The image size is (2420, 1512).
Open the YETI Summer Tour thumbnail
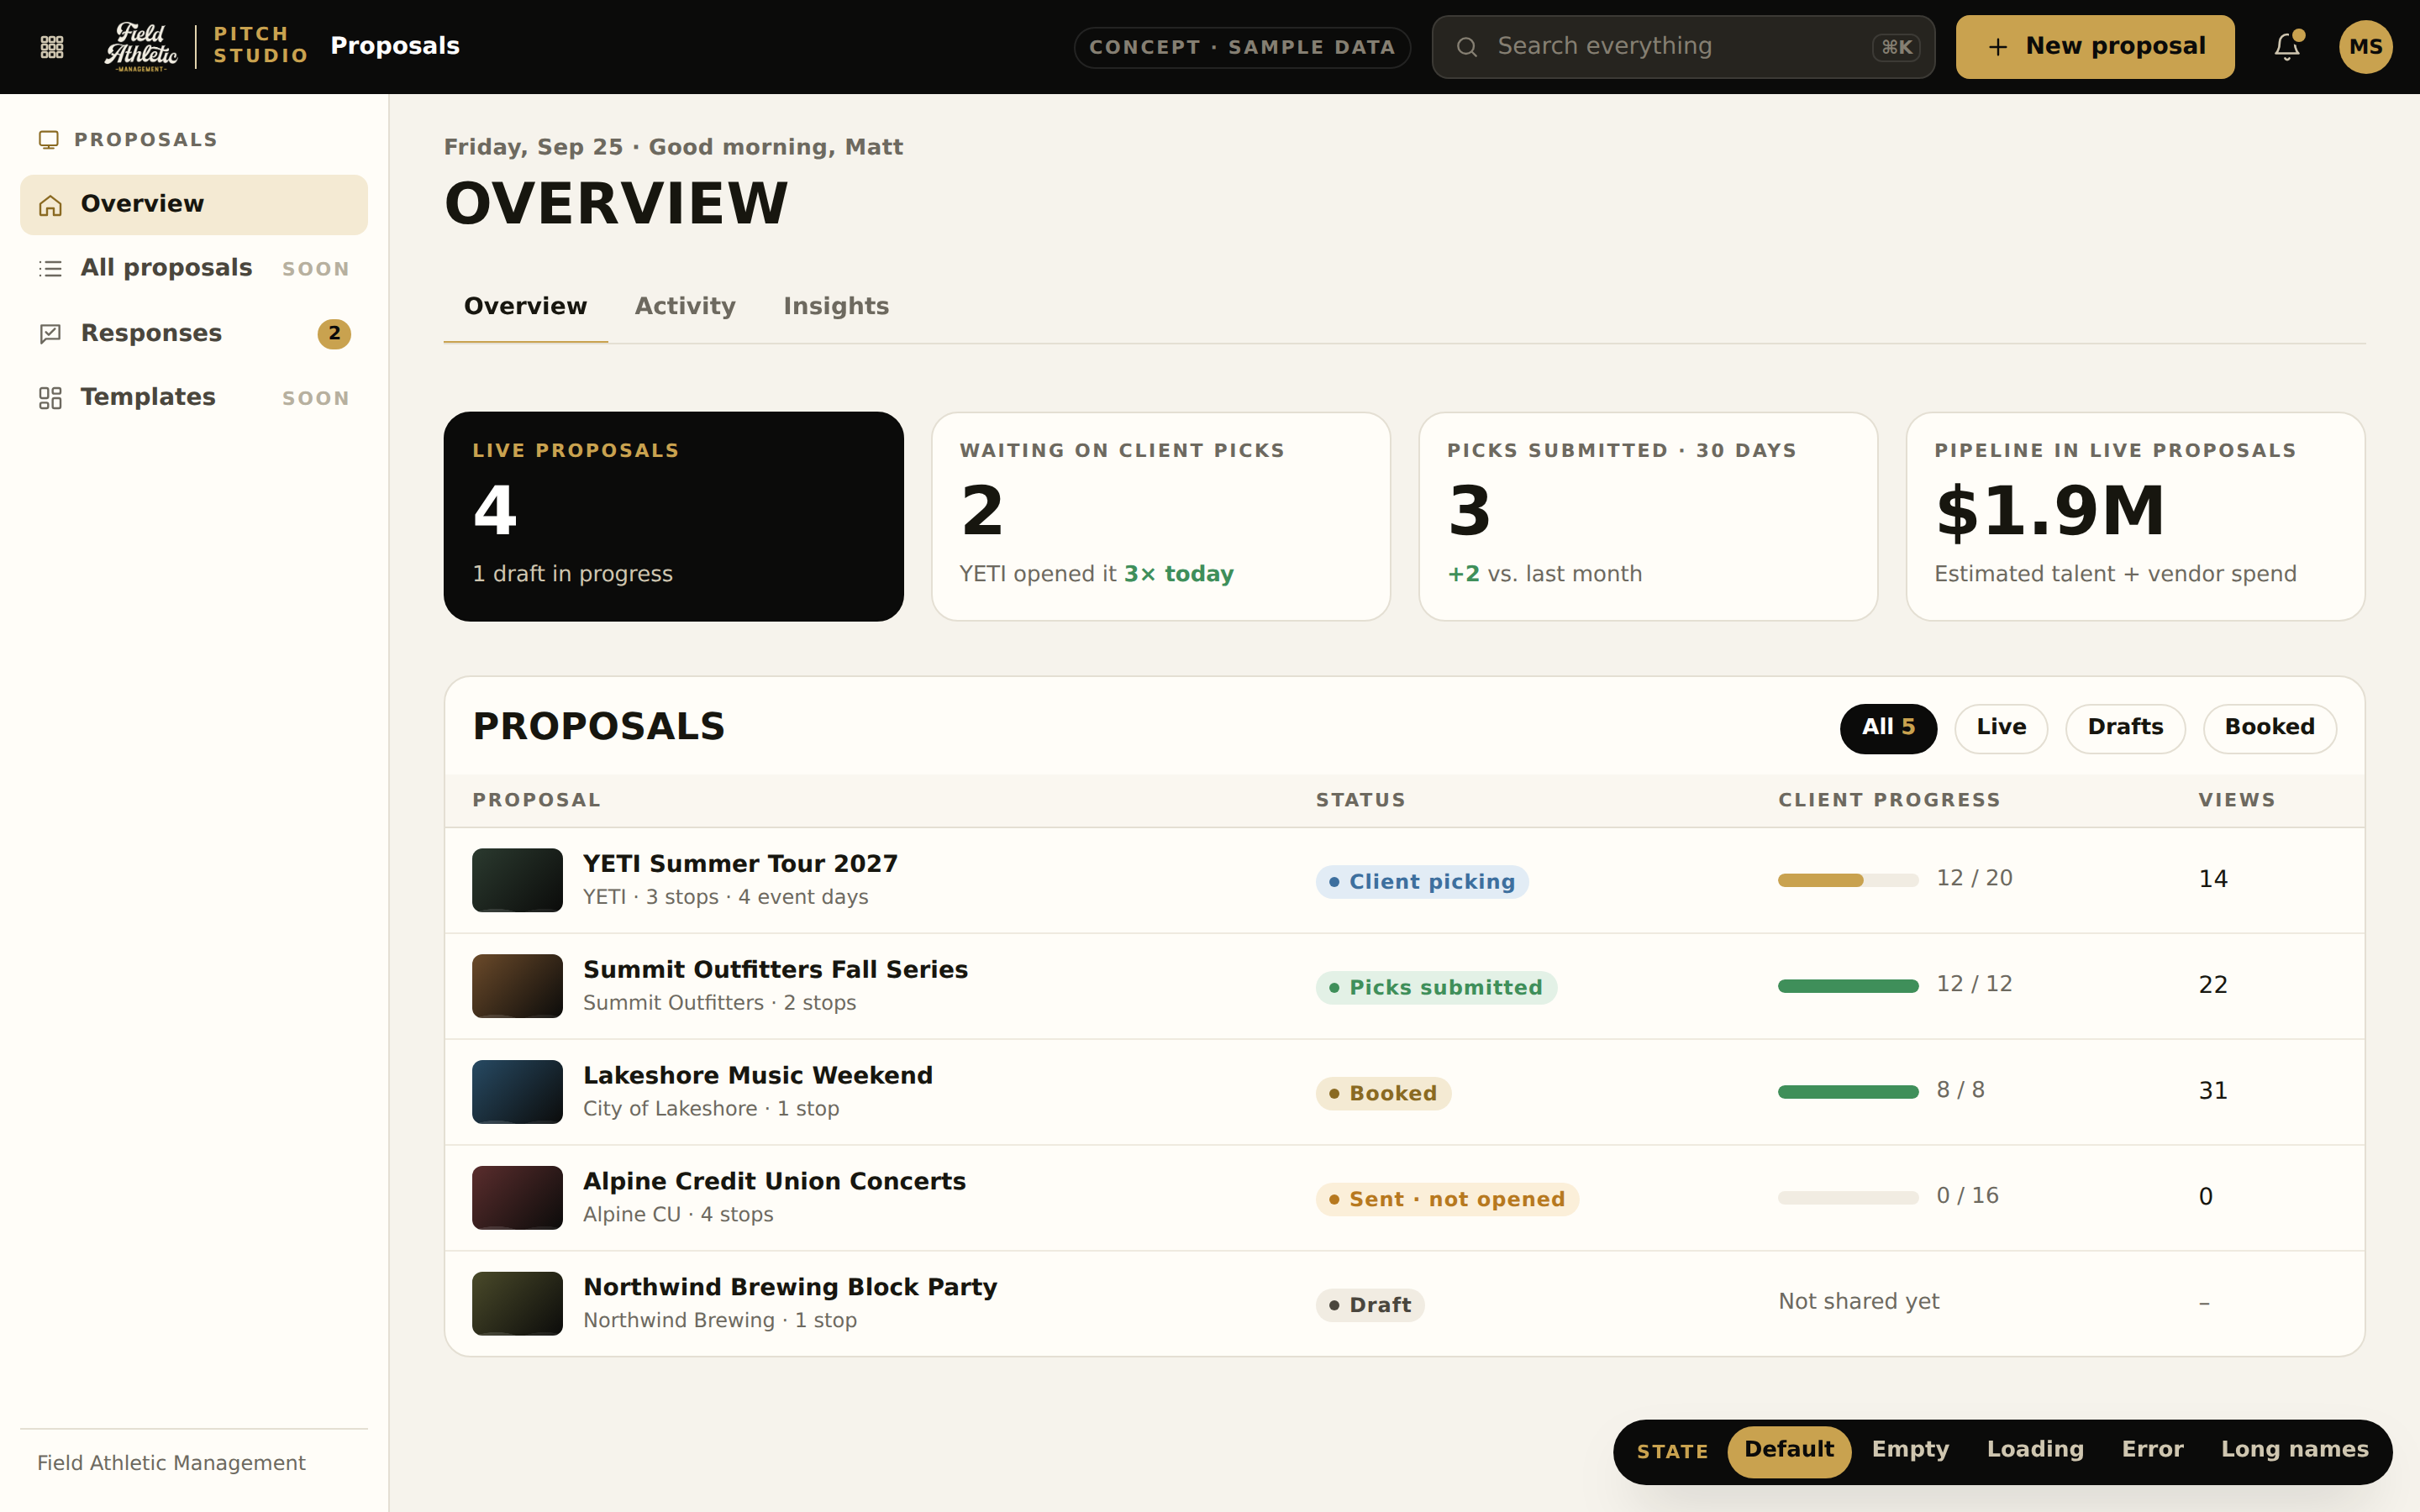[x=517, y=880]
